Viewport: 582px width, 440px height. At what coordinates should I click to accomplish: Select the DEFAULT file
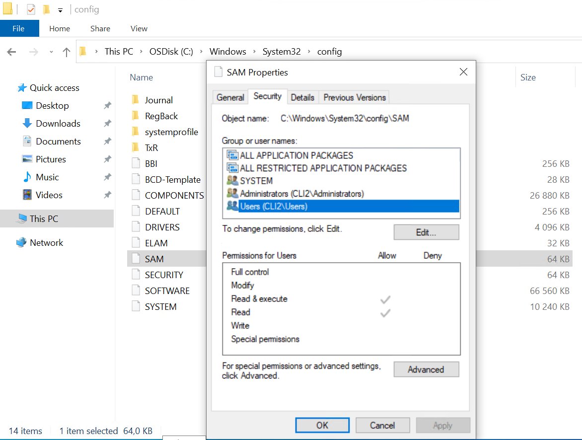click(162, 211)
